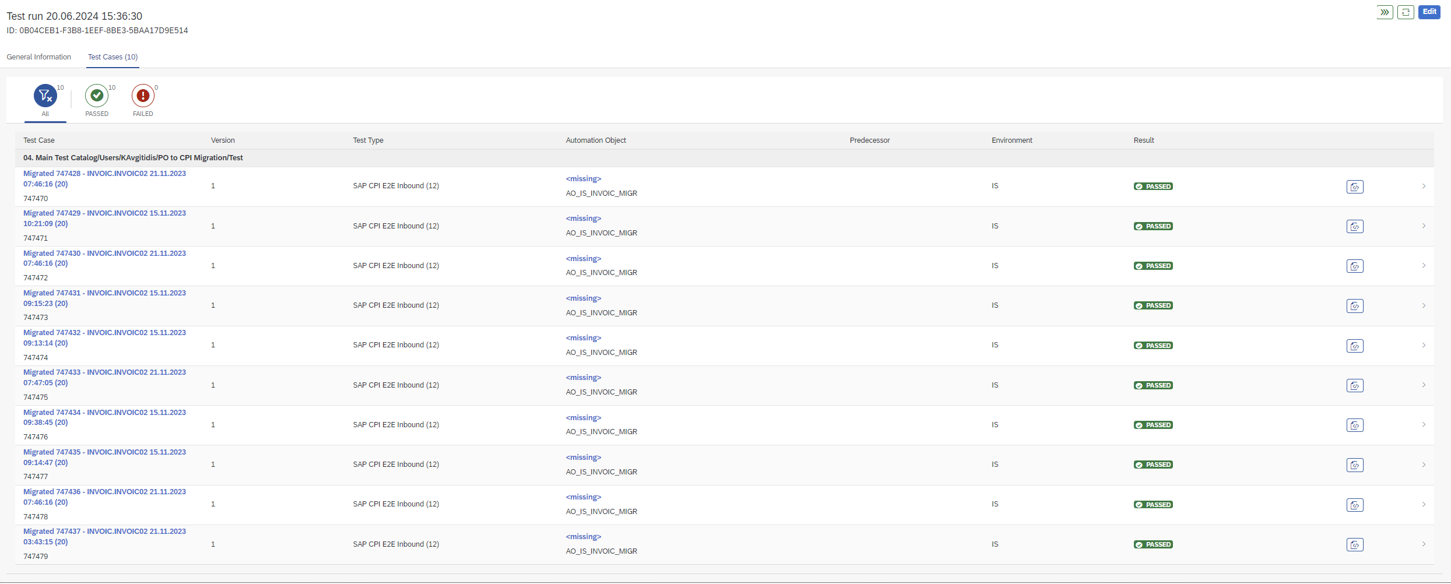Open <missing> automation object link for 747475

coord(583,378)
